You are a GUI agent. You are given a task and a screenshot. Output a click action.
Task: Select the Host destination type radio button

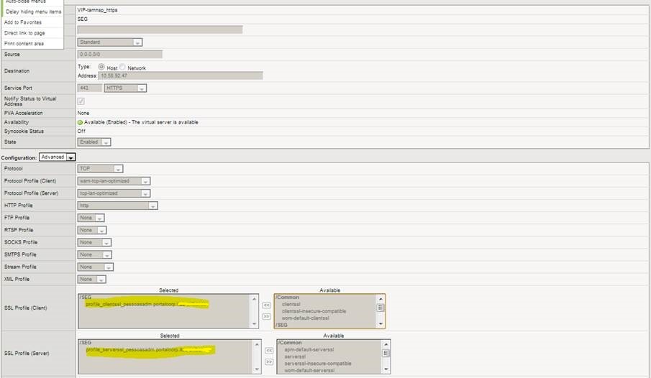(x=101, y=67)
